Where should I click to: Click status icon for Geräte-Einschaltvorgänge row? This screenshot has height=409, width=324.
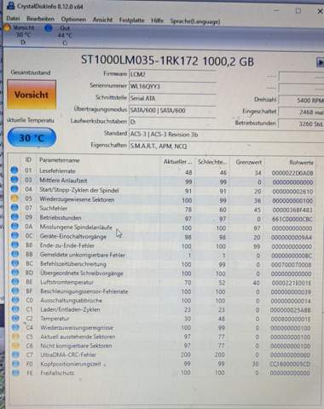coord(14,235)
